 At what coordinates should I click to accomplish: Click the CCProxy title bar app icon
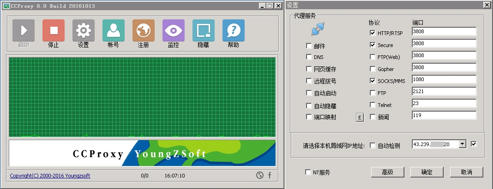pyautogui.click(x=6, y=6)
